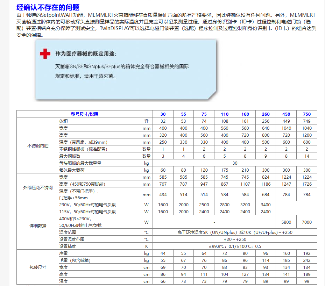Click value 3400 in 230V load row
The width and height of the screenshot is (325, 286).
[x=266, y=205]
